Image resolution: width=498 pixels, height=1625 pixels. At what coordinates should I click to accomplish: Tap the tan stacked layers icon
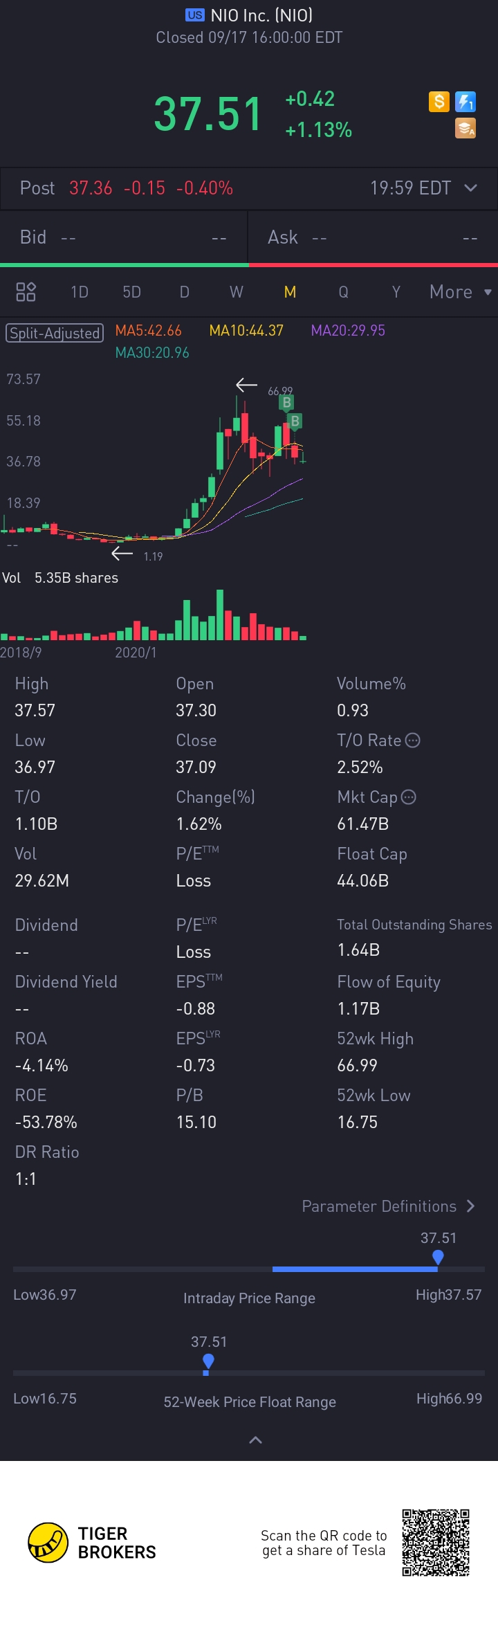tap(465, 128)
